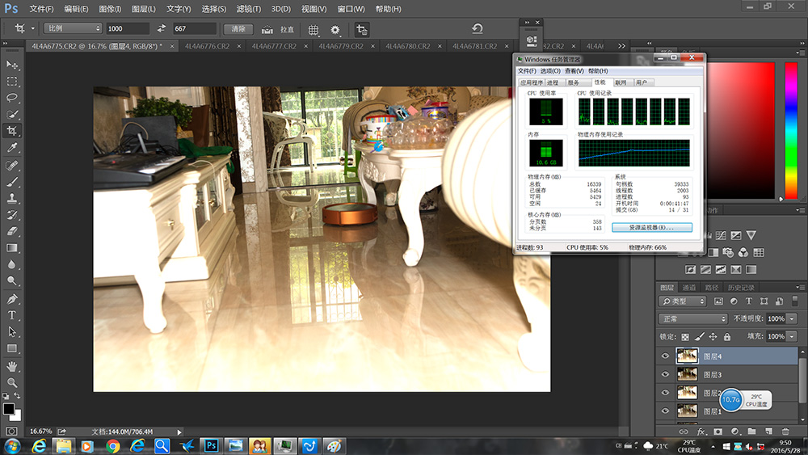
Task: Click 资源监视器 button in Task Manager
Action: [x=651, y=228]
